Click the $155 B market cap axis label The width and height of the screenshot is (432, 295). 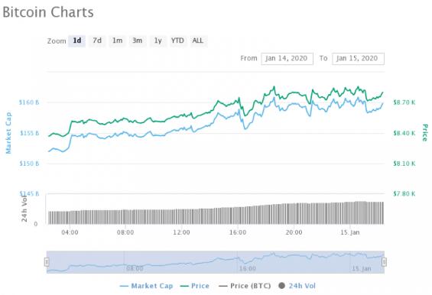point(30,133)
